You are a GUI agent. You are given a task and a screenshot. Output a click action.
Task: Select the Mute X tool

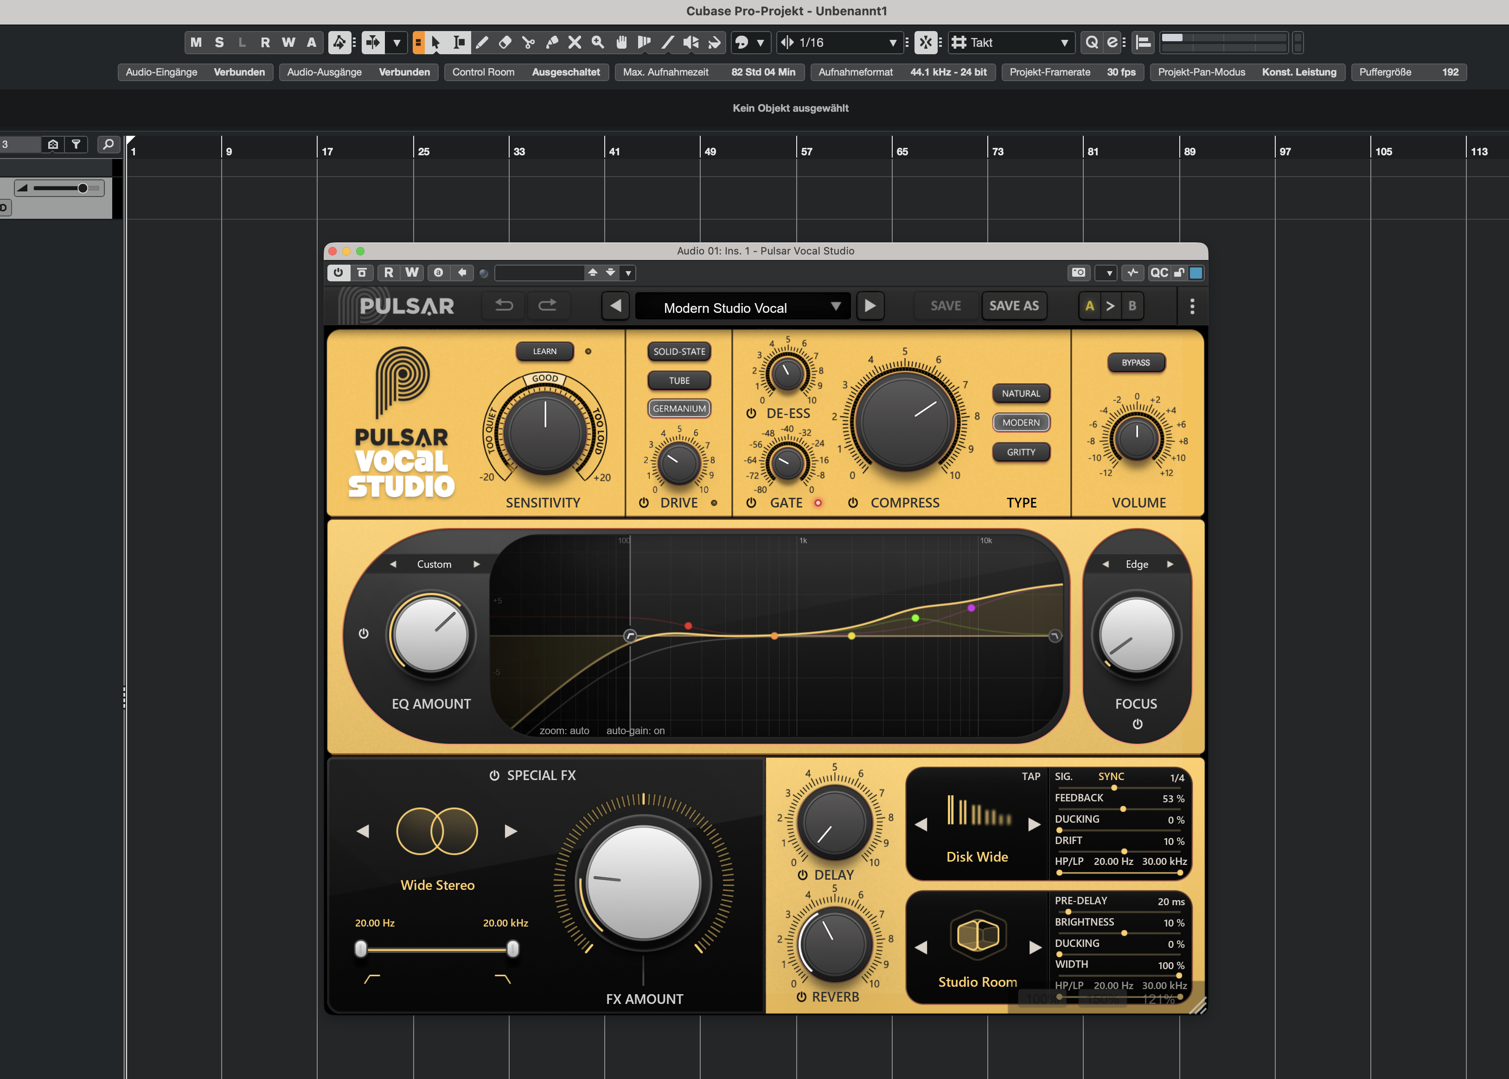(575, 43)
